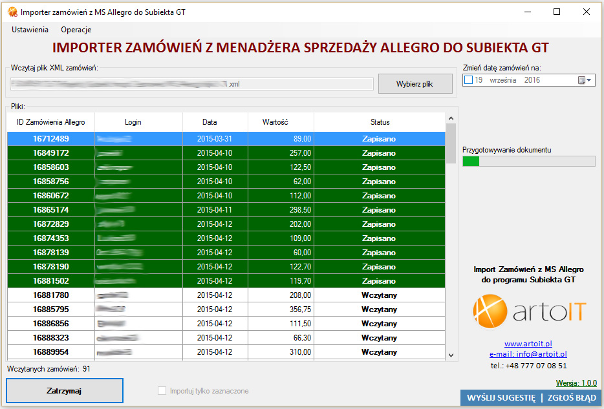
Task: Click the scroll up arrow in list
Action: click(451, 118)
